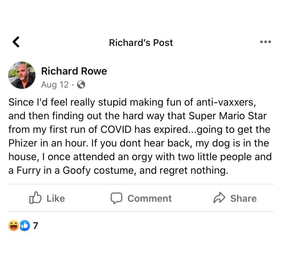Click the thumbs-up Like icon
282x279 pixels.
click(35, 198)
